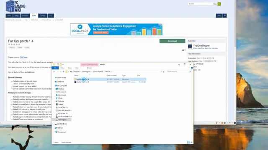The height and width of the screenshot is (150, 268).
Task: Click ThatOneReaper's avatar image
Action: click(x=190, y=46)
